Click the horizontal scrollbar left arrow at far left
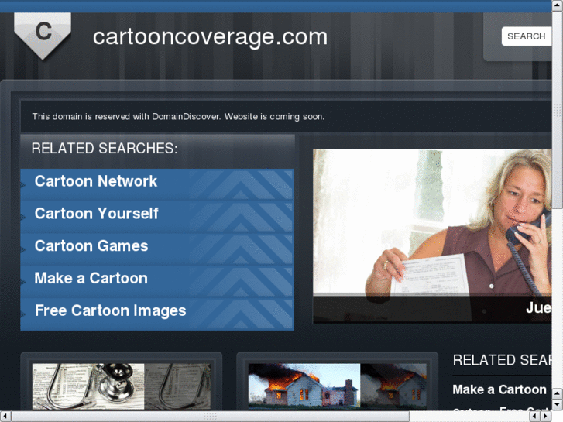This screenshot has width=563, height=422. (x=5, y=417)
